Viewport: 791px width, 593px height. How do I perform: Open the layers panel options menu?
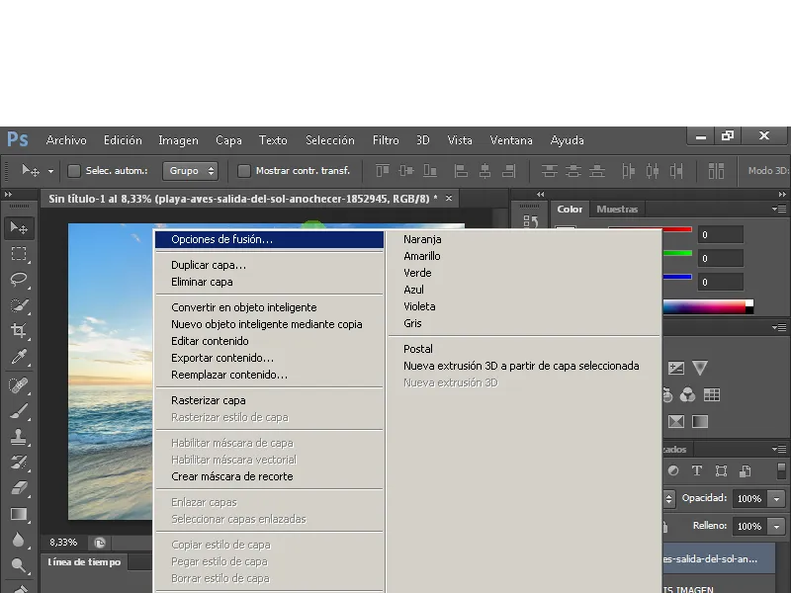pos(779,449)
